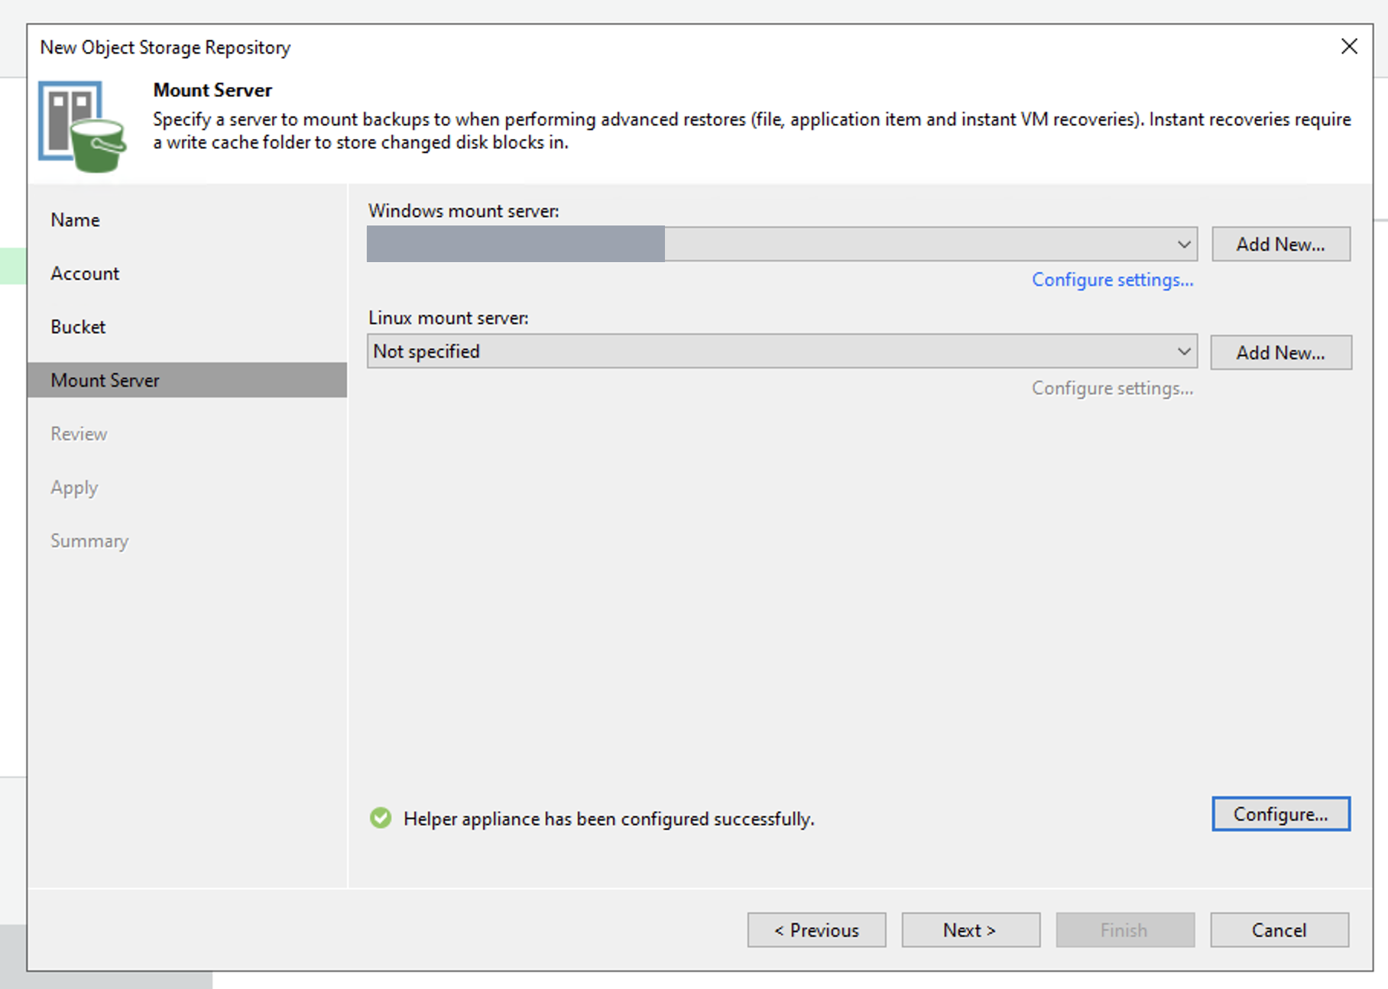Select the Summary wizard step

[x=89, y=541]
